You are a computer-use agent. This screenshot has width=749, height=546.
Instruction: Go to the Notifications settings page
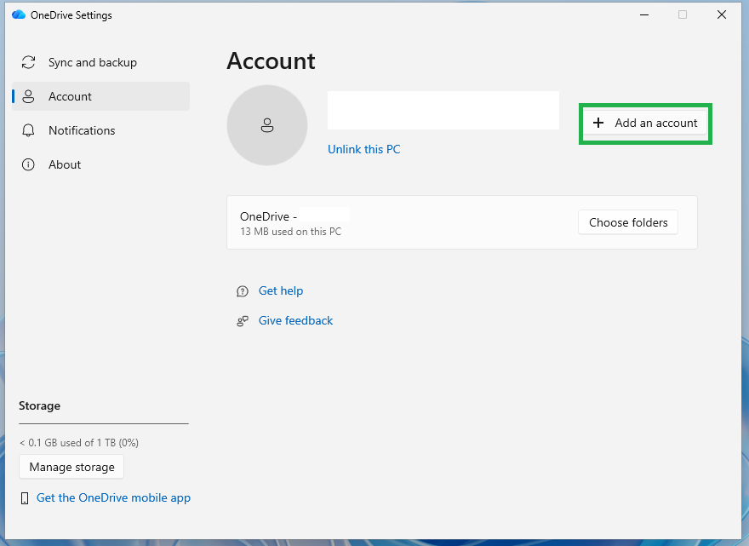[100, 130]
